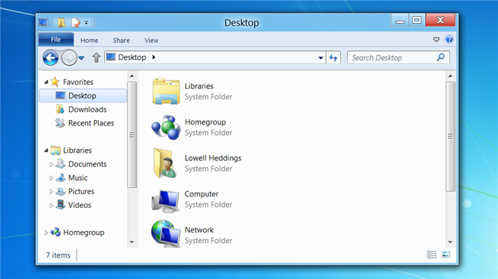The width and height of the screenshot is (498, 279).
Task: Switch to Details view in the status bar
Action: pyautogui.click(x=431, y=255)
